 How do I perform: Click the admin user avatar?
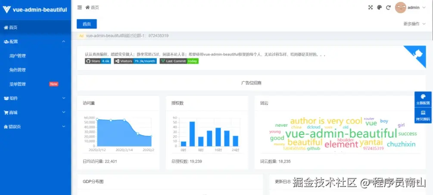coord(400,7)
